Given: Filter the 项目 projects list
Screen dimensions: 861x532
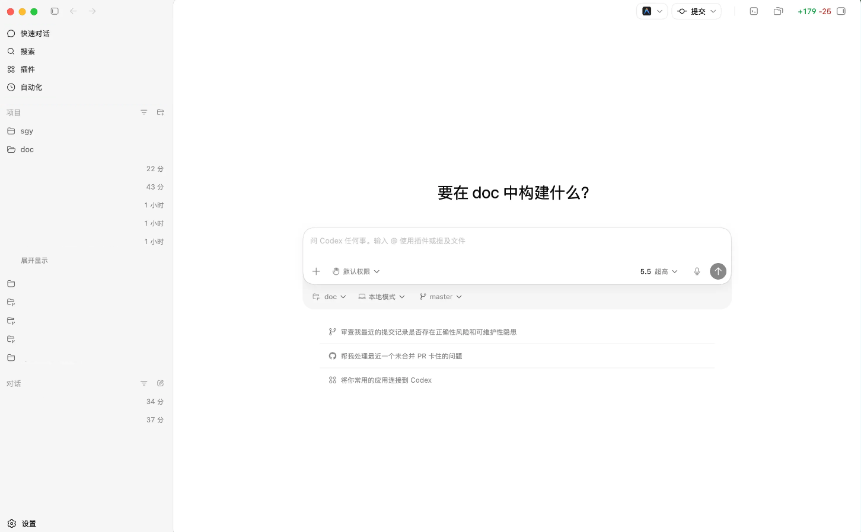Looking at the screenshot, I should (x=143, y=112).
